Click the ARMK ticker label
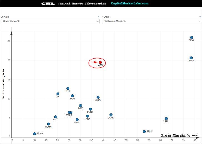This screenshot has height=144, width=202. pos(40,133)
